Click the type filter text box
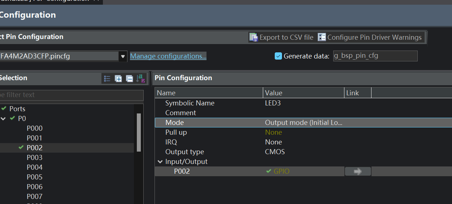Image resolution: width=452 pixels, height=204 pixels. [x=71, y=95]
